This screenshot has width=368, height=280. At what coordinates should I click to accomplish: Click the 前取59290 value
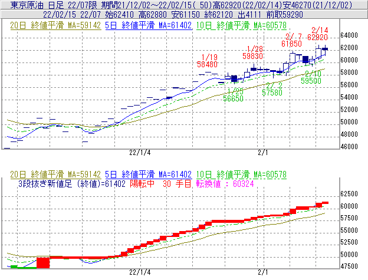(285, 15)
